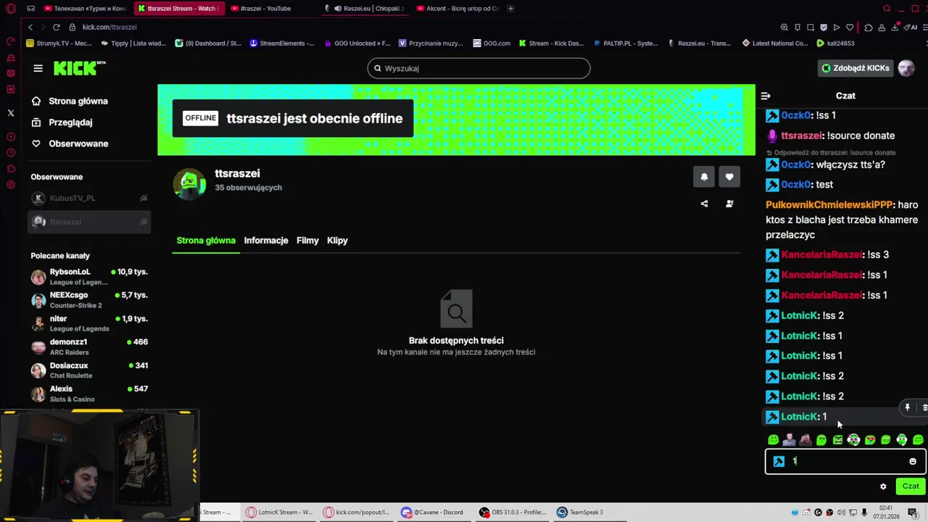Click the Zdobądź KICKs button

tap(855, 68)
